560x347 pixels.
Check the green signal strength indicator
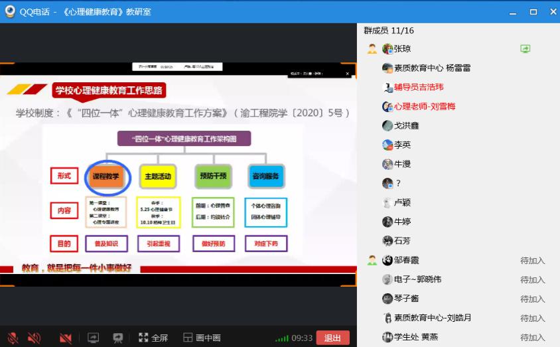pyautogui.click(x=282, y=338)
